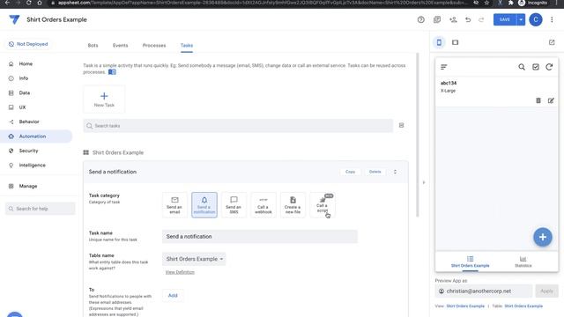Click the Apply button
This screenshot has width=564, height=317.
546,291
